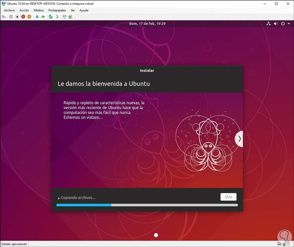Click the Ubuntu network icon in top bar
Screen dimensions: 294x247
click(x=269, y=24)
